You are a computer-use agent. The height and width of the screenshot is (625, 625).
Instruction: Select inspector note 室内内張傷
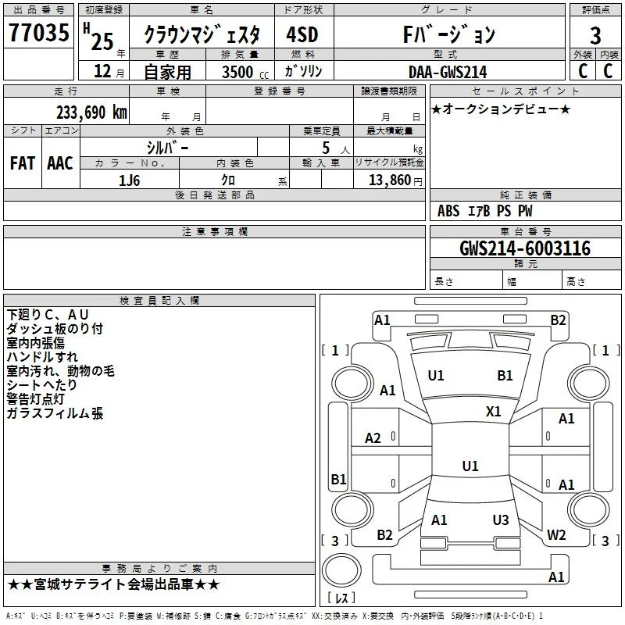pos(35,343)
